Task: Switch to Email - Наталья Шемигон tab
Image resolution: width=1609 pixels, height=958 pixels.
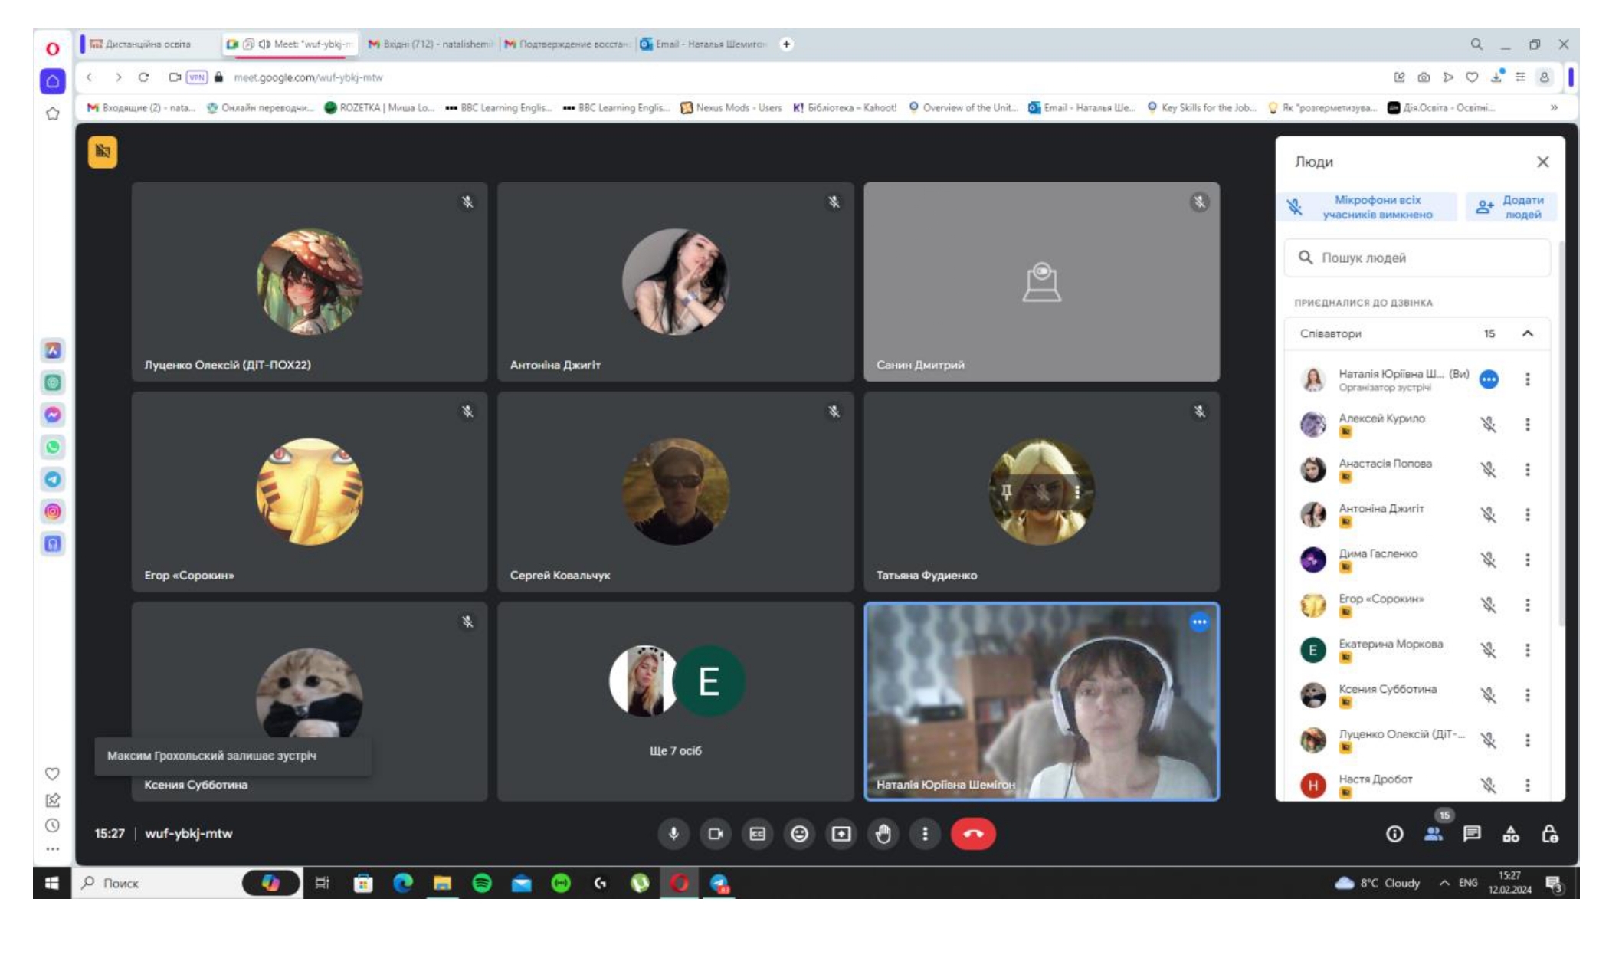Action: pos(703,44)
